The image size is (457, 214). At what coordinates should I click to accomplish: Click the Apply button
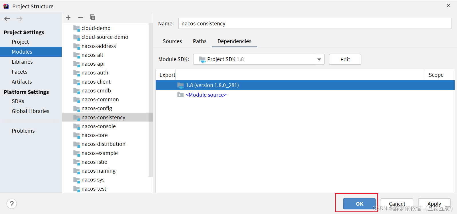click(434, 204)
